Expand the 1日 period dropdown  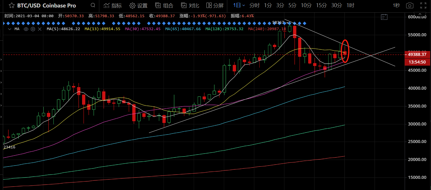coord(239,5)
